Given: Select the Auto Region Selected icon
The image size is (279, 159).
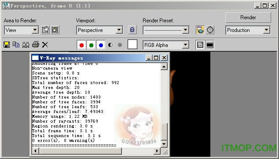Looking at the screenshot, I should point(55,30).
